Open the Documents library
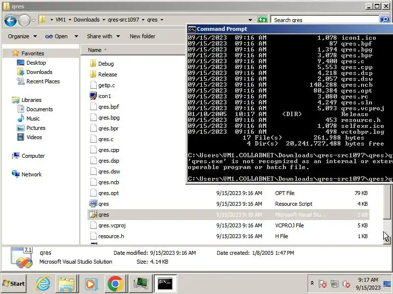 [40, 109]
